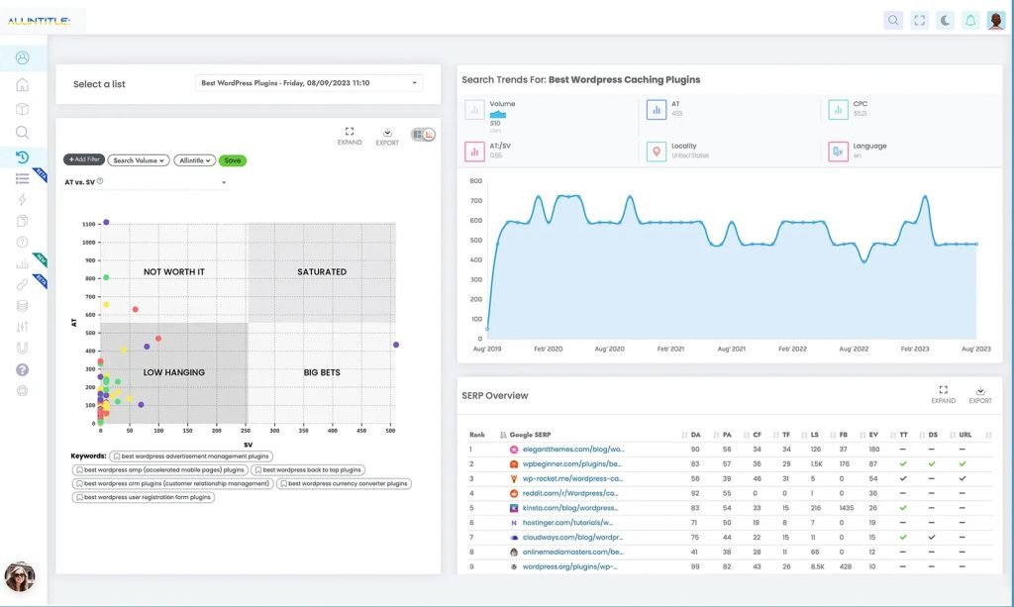Select the 'best wordpress back to top plugins' keyword tag
The width and height of the screenshot is (1014, 607).
click(x=308, y=470)
